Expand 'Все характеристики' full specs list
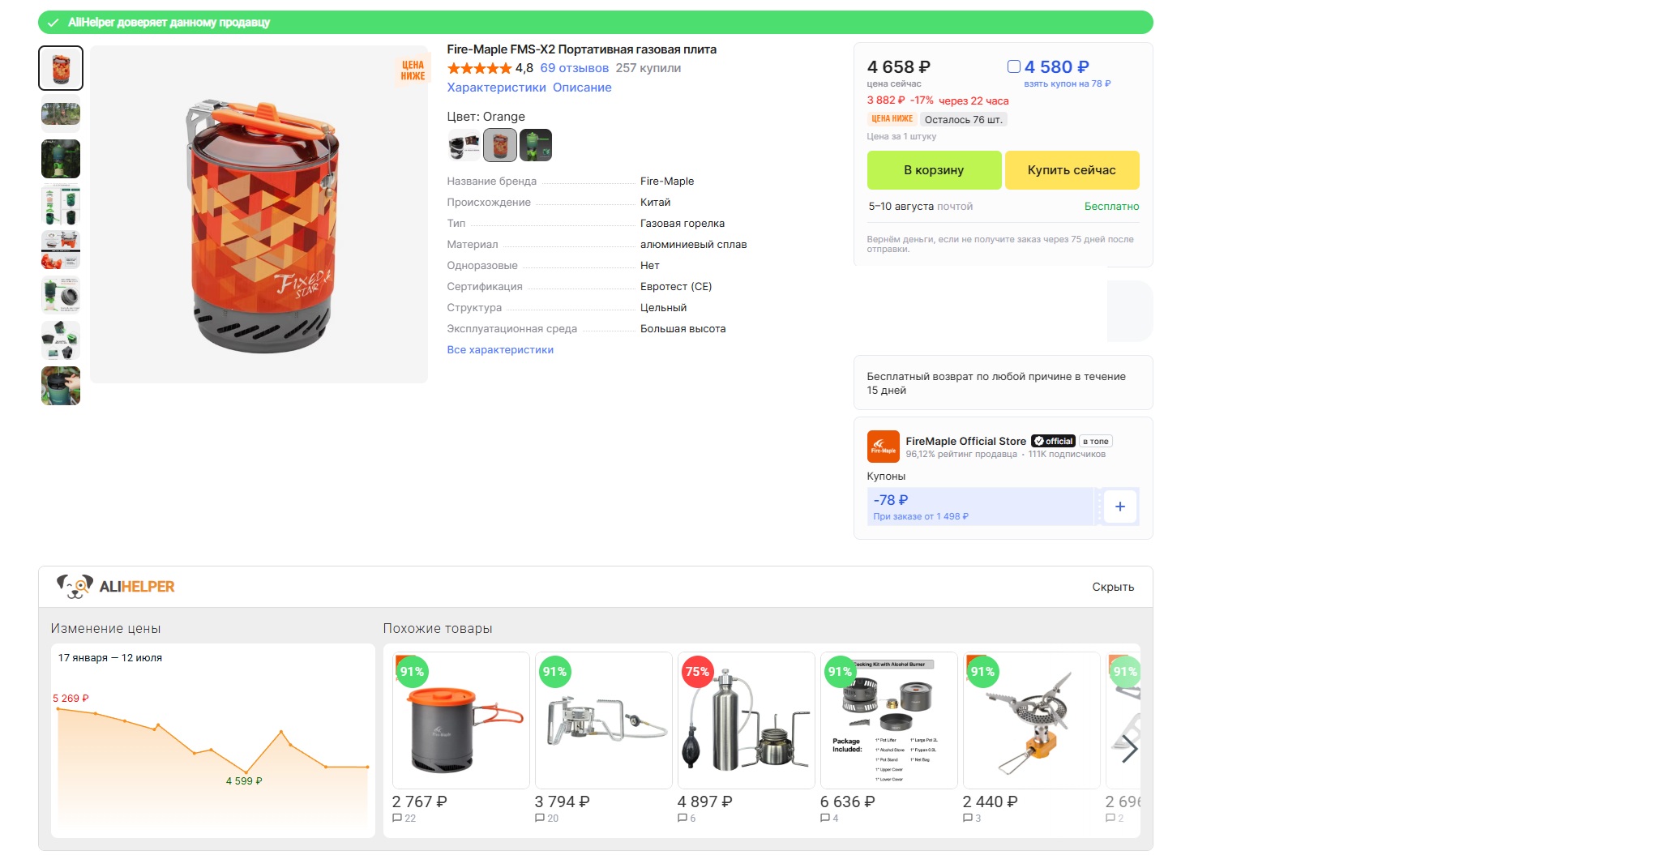Viewport: 1673px width, 855px height. [500, 350]
